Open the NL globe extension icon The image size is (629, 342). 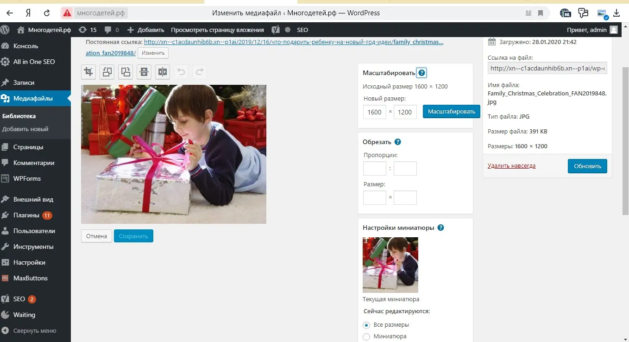[565, 13]
